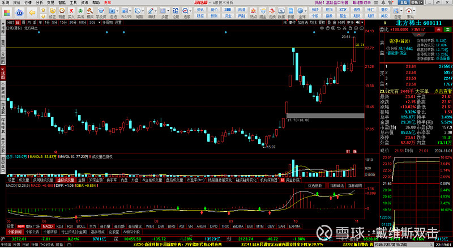Expand the 周期 dropdown arrow
453x248 pixels.
[x=143, y=11]
